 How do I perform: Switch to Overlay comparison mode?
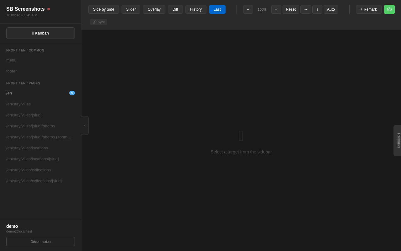[x=154, y=9]
